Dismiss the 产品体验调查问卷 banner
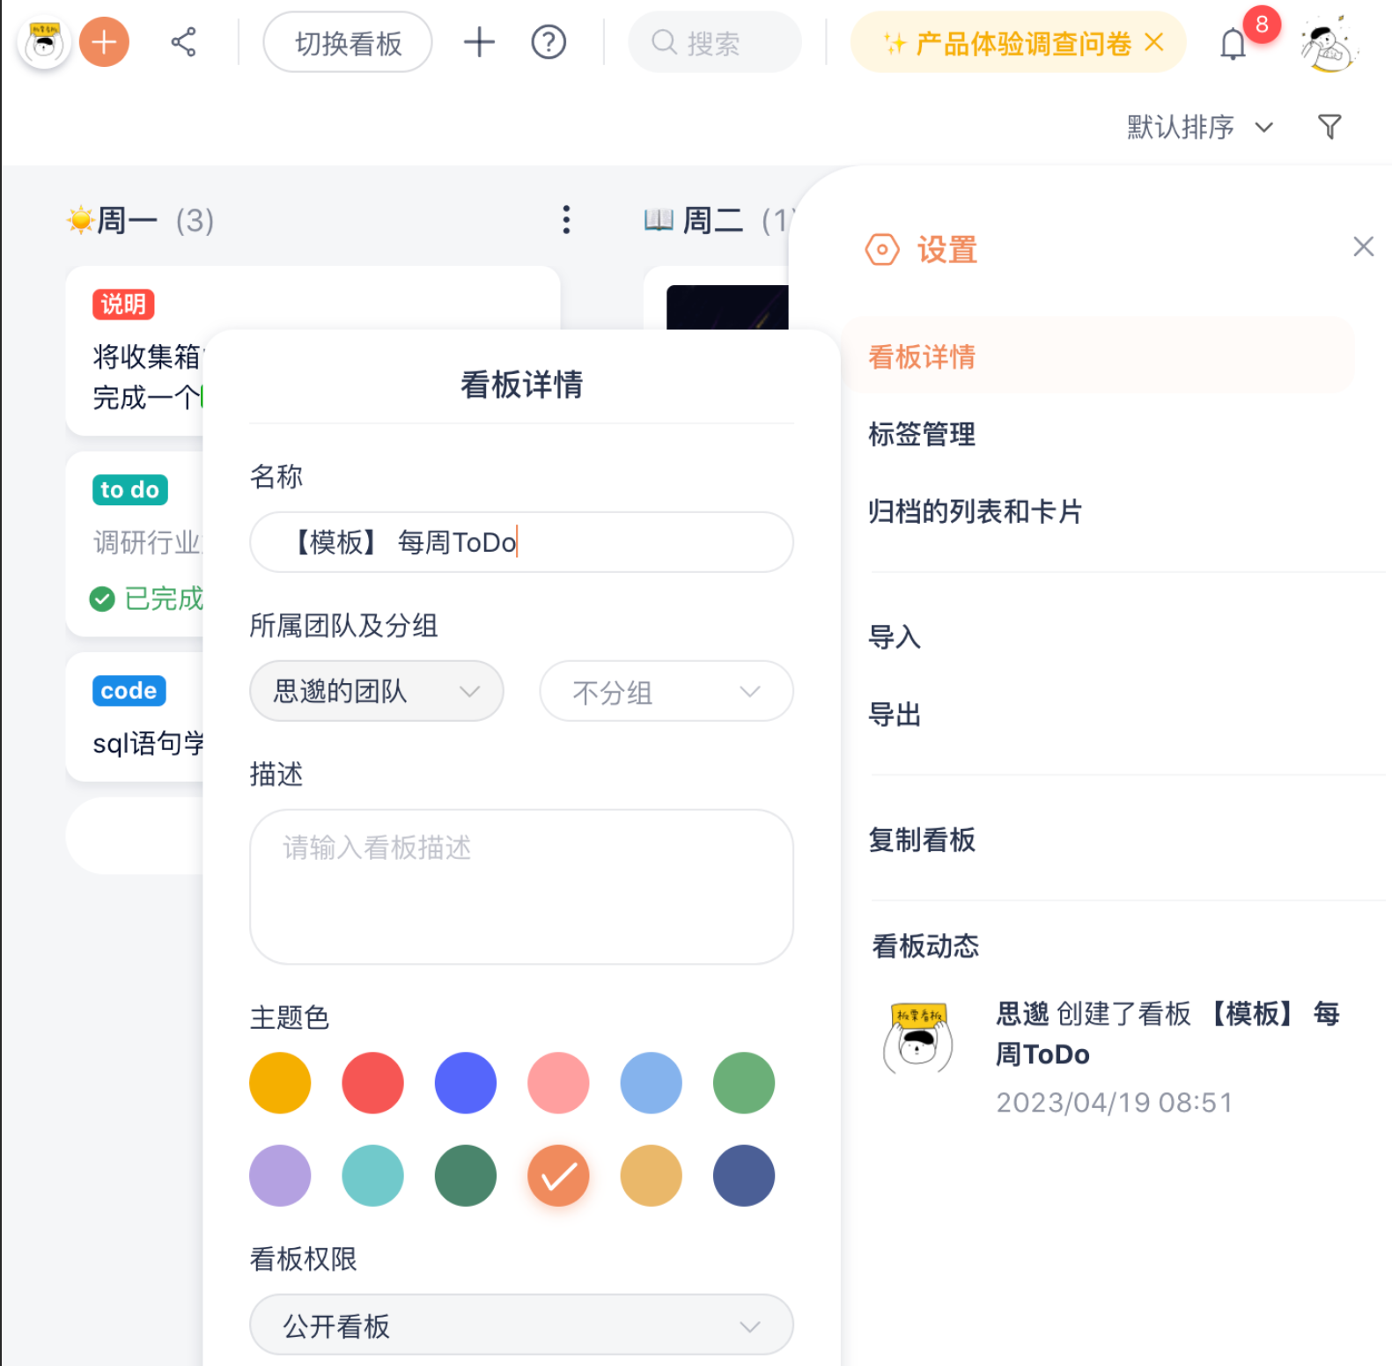This screenshot has height=1366, width=1392. [1154, 42]
